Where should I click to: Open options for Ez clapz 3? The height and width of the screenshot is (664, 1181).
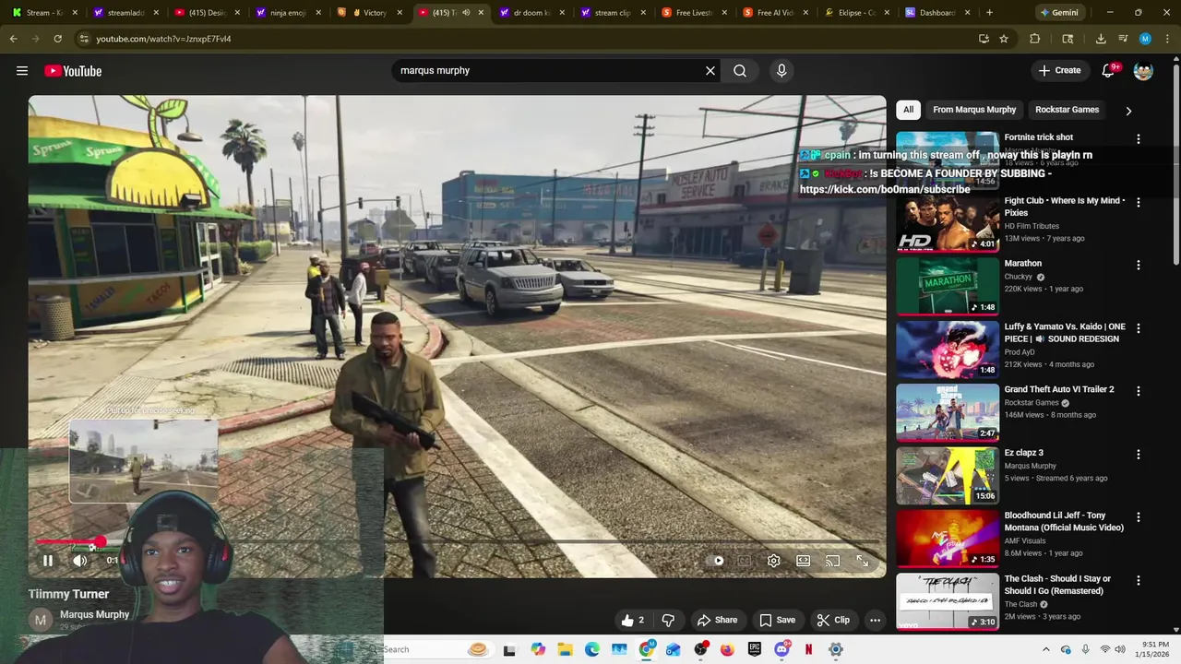1138,455
